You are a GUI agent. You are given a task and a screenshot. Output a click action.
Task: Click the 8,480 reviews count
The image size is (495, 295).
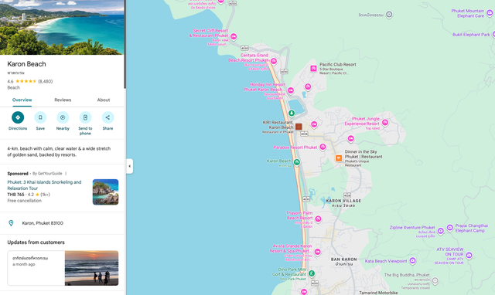[x=46, y=81]
